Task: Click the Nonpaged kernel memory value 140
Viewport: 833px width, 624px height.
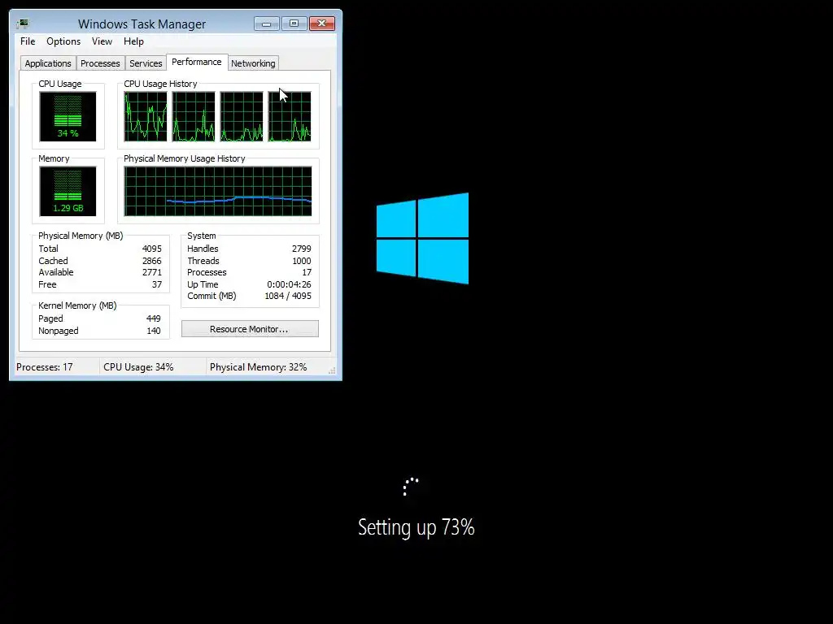Action: 154,331
